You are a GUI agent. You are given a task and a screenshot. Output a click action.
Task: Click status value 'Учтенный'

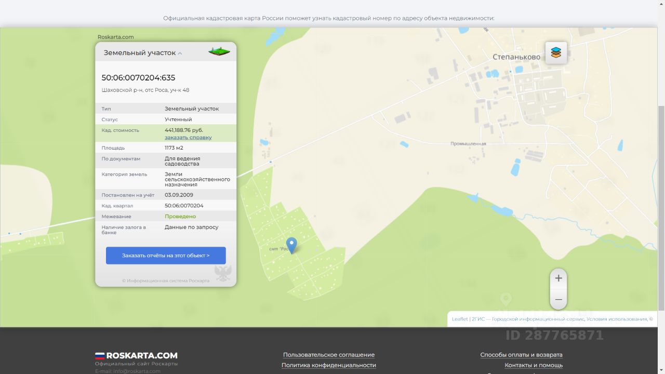178,119
